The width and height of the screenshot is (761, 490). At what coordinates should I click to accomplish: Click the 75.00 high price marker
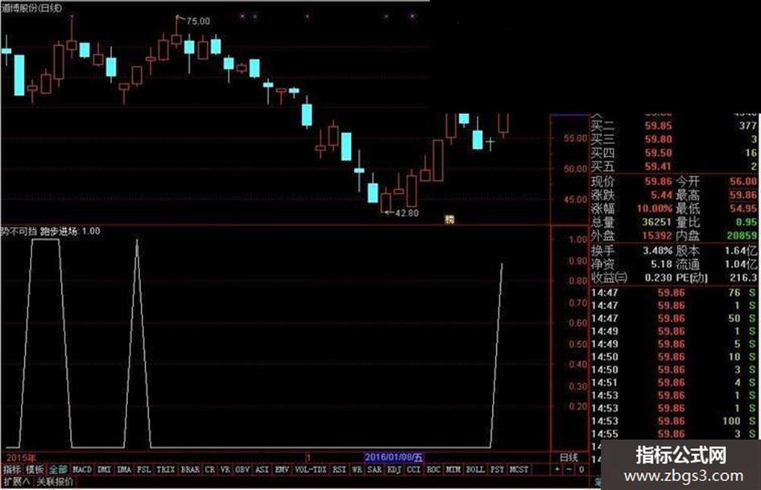click(x=198, y=22)
